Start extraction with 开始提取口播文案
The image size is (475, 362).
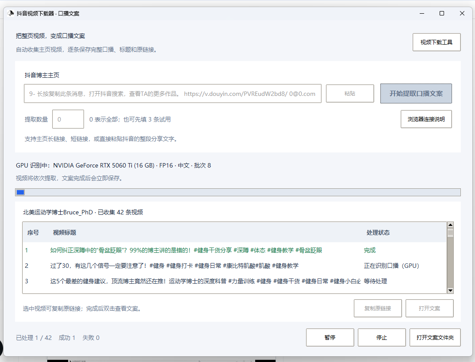(416, 94)
